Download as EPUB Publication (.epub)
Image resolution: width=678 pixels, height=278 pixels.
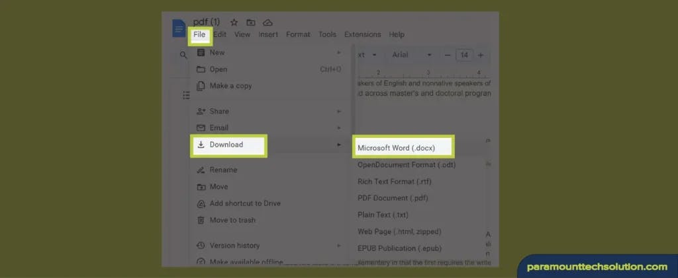pos(399,248)
